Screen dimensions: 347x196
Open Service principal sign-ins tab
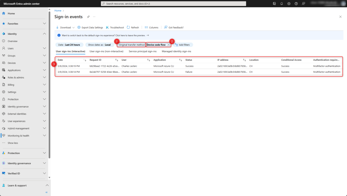click(x=142, y=51)
